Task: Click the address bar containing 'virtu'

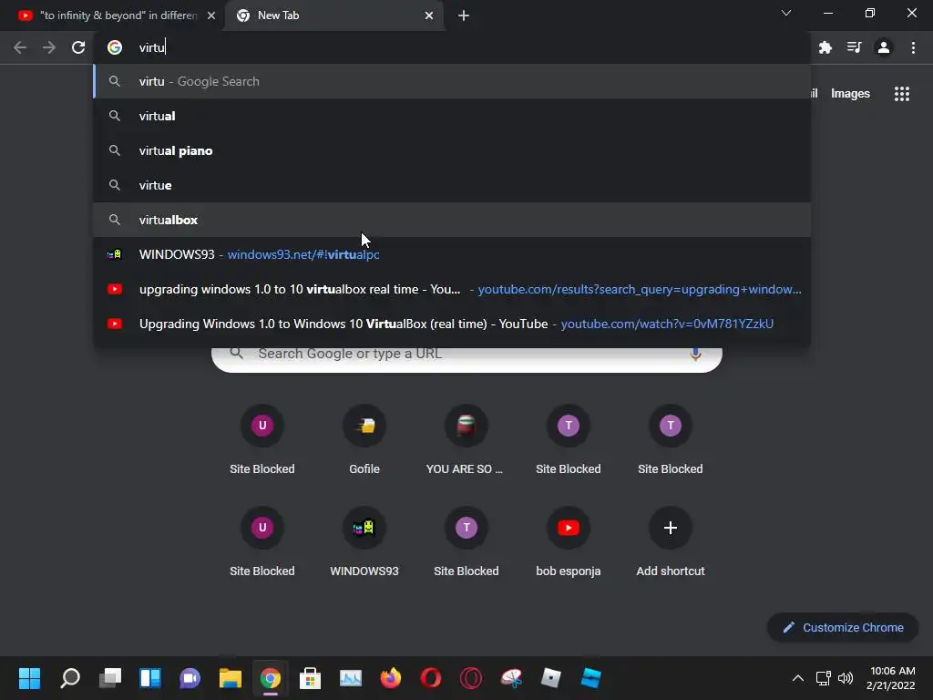Action: (x=452, y=47)
